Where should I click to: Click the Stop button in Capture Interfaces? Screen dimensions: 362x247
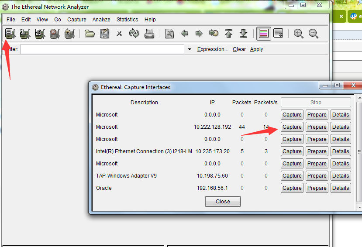tap(316, 103)
